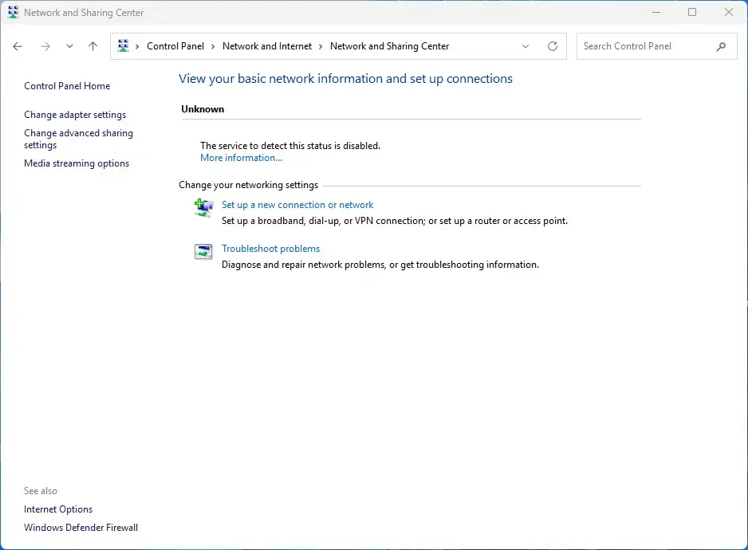Expand the chevron after Control Panel breadcrumb
The width and height of the screenshot is (748, 550).
tap(213, 46)
